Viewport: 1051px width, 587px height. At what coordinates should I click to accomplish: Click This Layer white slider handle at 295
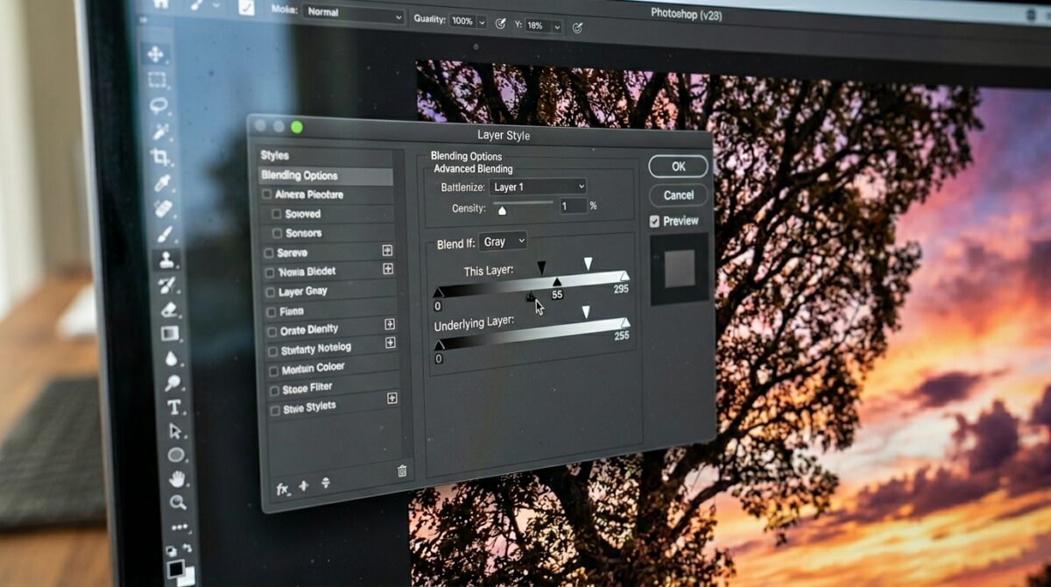click(624, 276)
